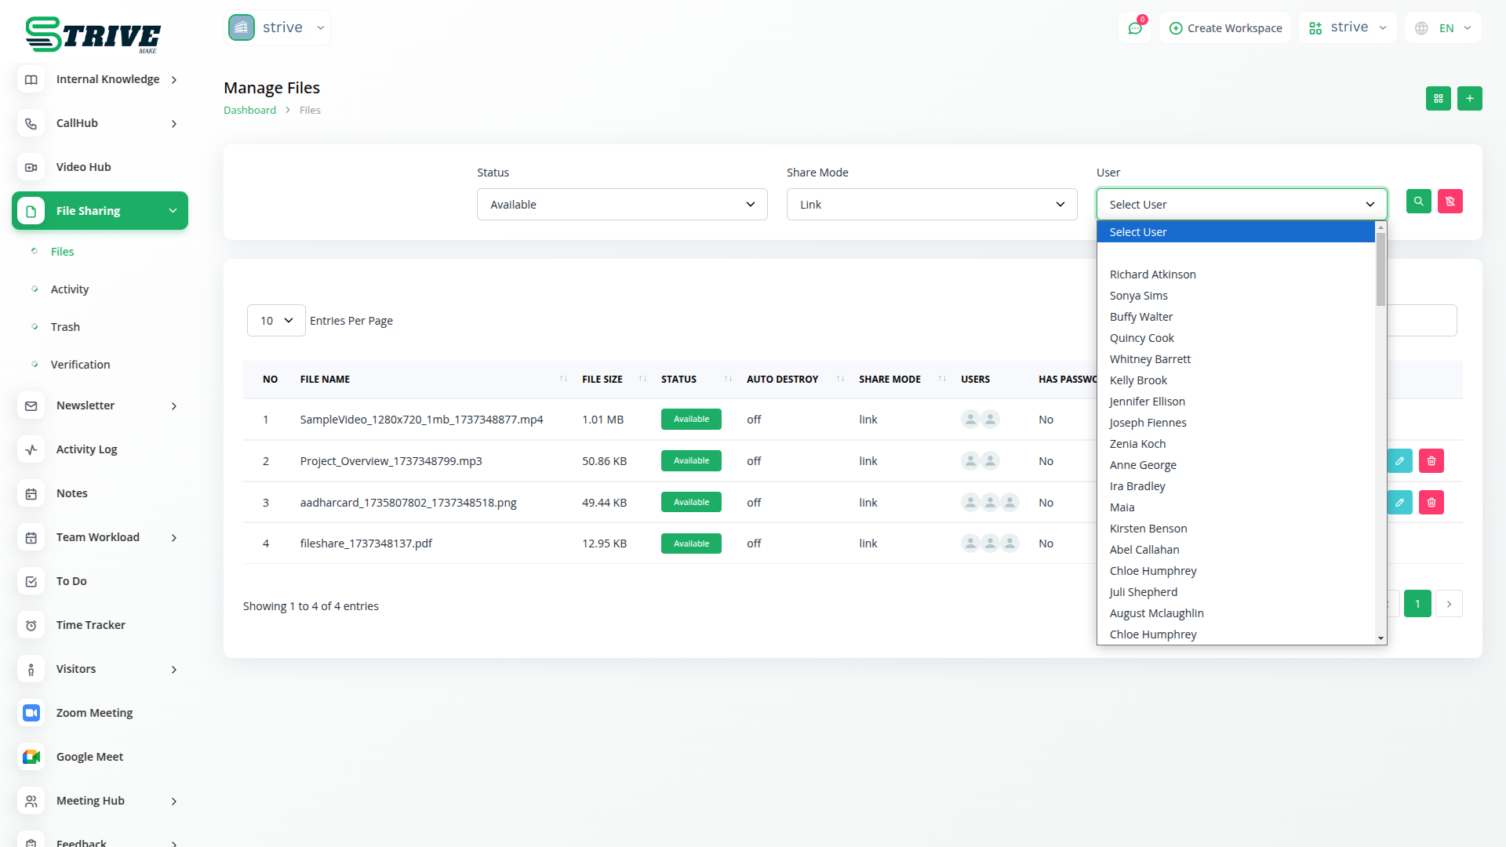Click the user dropdown list scrollbar
1506x847 pixels.
tap(1380, 270)
